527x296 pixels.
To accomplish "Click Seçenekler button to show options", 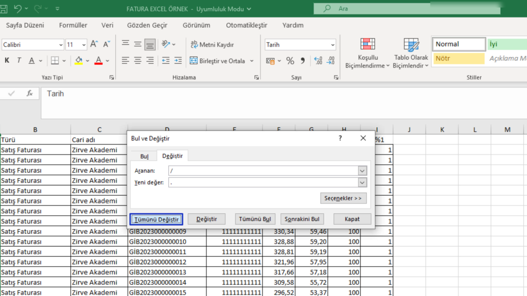I will 343,198.
